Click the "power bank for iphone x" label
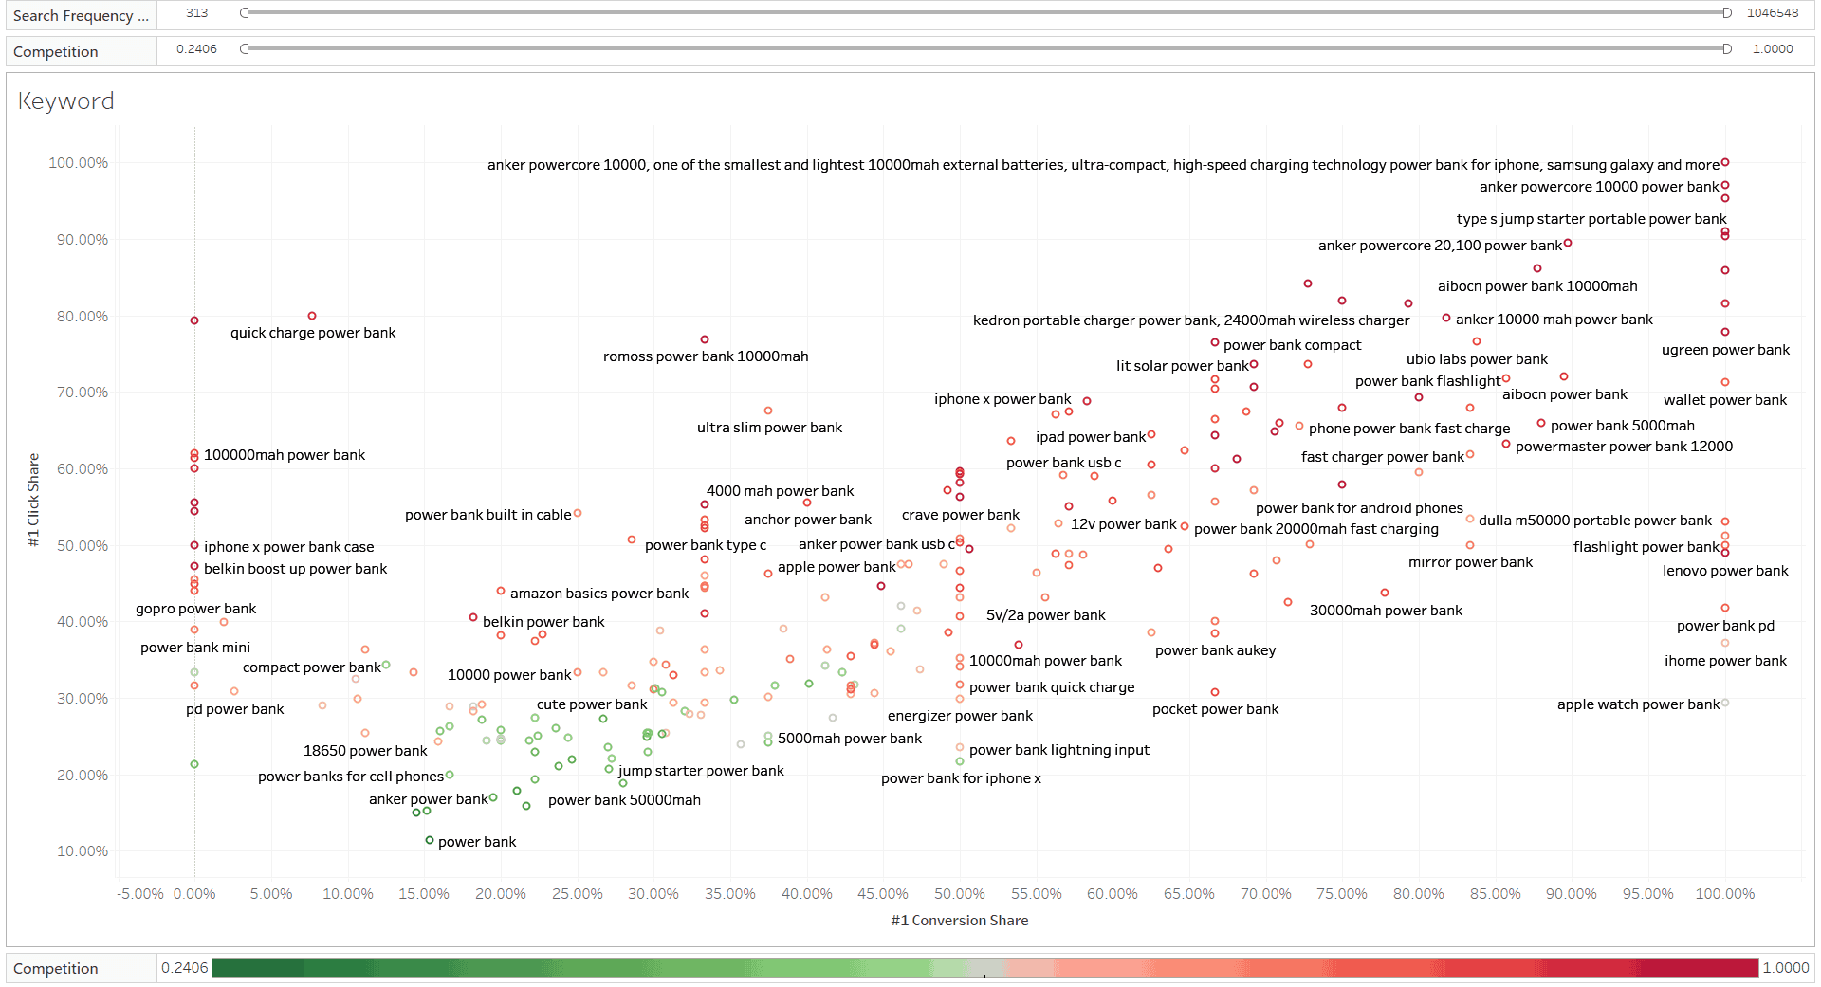This screenshot has width=1821, height=987. (961, 778)
